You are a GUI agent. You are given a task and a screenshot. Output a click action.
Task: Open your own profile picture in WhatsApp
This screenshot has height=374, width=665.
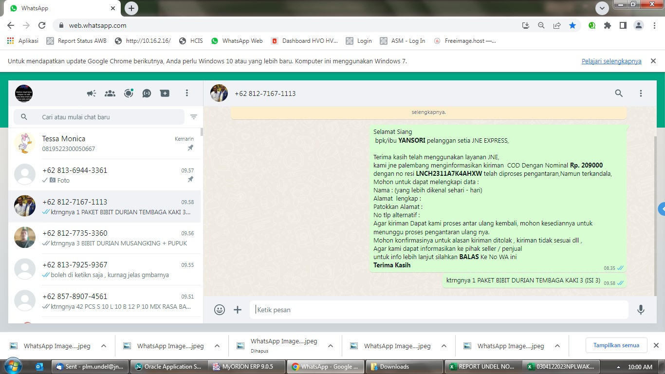[x=24, y=93]
